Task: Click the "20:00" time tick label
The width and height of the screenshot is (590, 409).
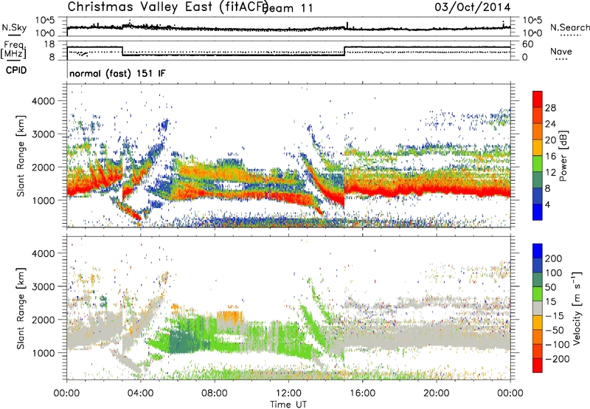Action: click(437, 393)
